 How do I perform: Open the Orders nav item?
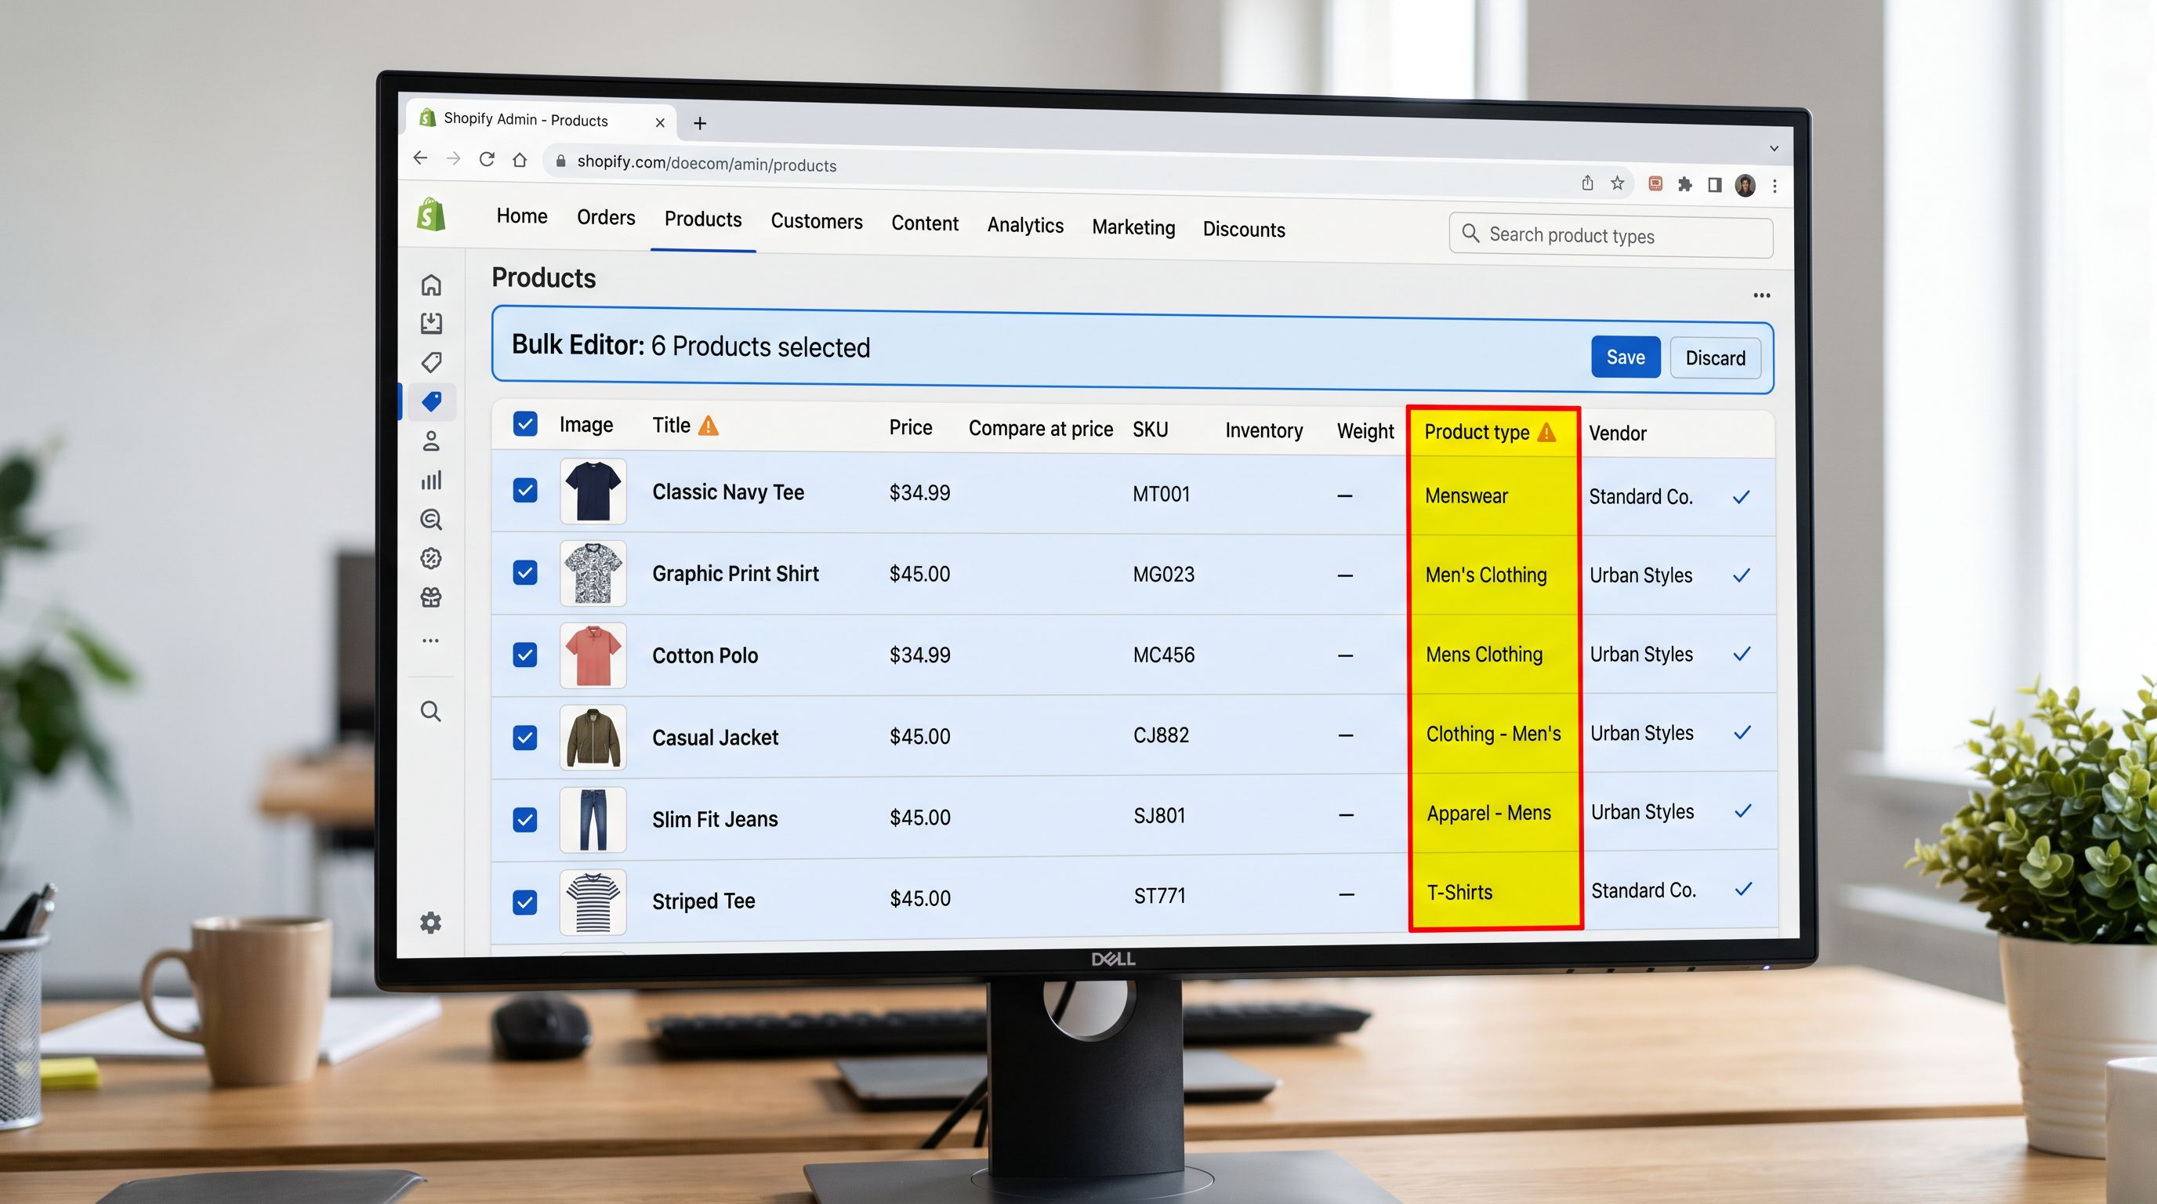point(606,218)
